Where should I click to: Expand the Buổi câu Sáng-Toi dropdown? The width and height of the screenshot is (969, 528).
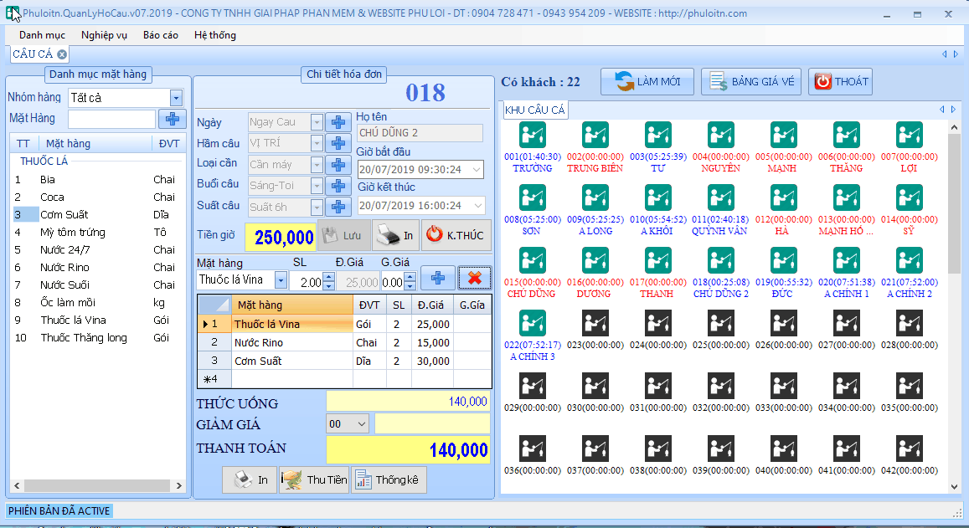tap(317, 185)
